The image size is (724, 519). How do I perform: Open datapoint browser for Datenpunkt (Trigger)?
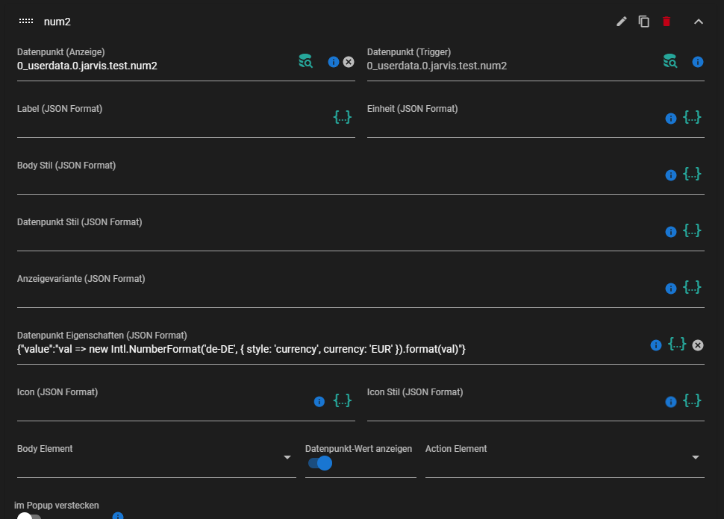click(x=670, y=61)
